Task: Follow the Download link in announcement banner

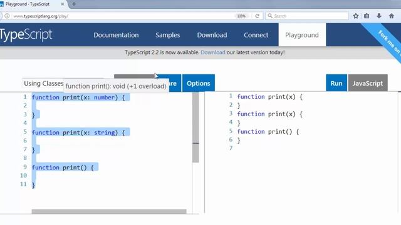Action: pyautogui.click(x=213, y=52)
